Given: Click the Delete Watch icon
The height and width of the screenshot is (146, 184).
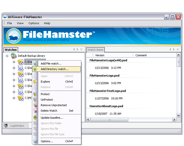Looking at the screenshot, I should point(35,111).
